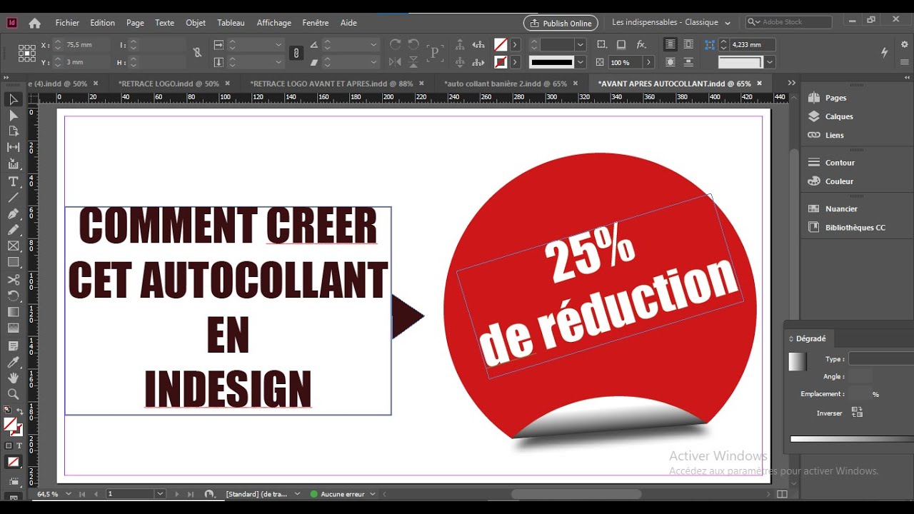Screen dimensions: 914x514
Task: Open the Objet menu
Action: tap(196, 23)
